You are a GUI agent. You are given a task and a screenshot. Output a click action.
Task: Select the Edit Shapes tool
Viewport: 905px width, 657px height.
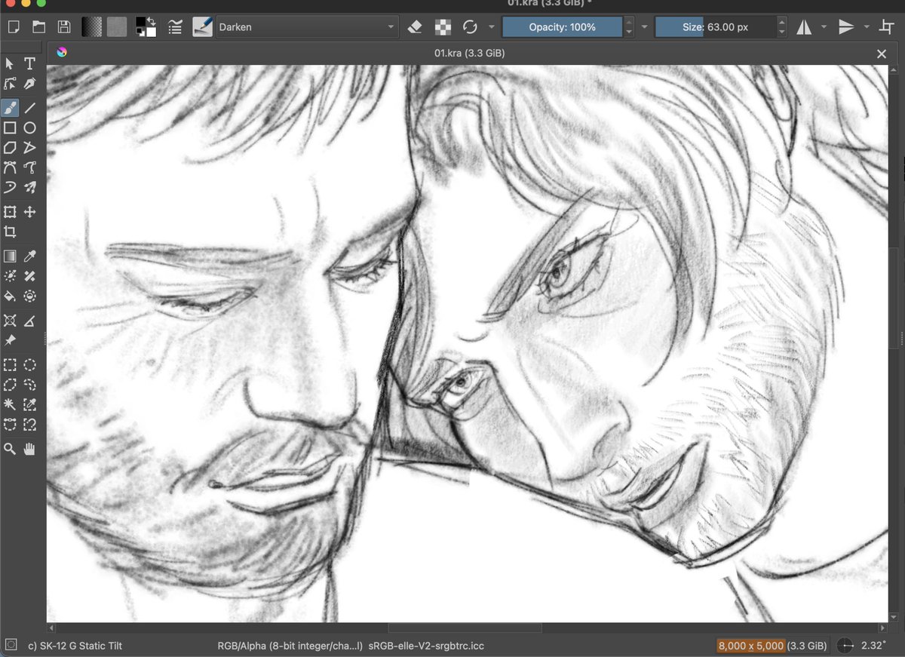(x=10, y=84)
